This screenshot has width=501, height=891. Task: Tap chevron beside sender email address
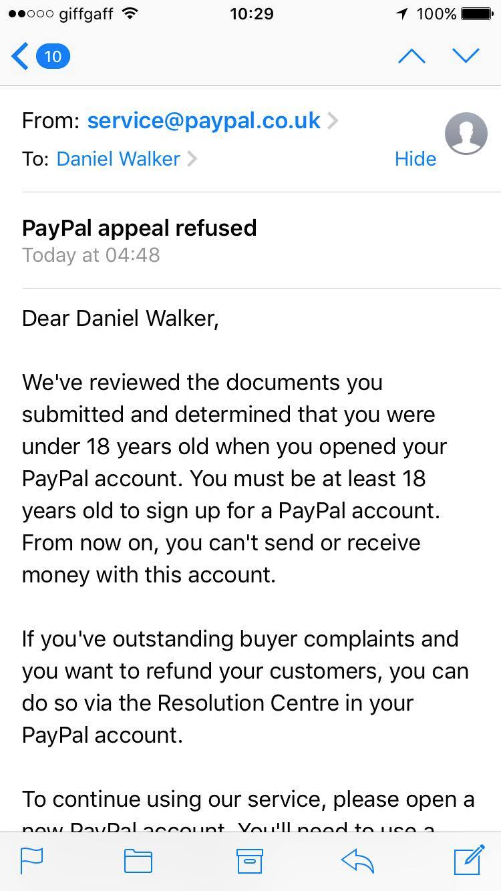point(333,121)
